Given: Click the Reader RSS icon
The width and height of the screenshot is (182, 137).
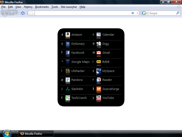Looking at the screenshot, I should 99,80.
